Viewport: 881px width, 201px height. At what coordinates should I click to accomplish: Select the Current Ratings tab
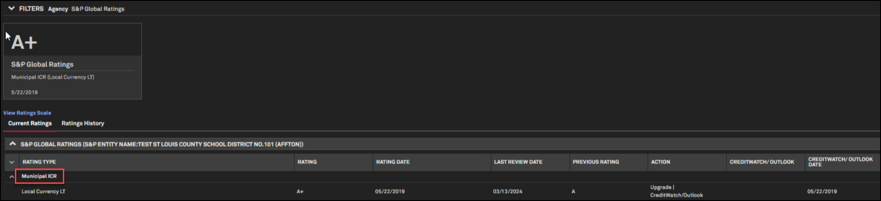(30, 123)
